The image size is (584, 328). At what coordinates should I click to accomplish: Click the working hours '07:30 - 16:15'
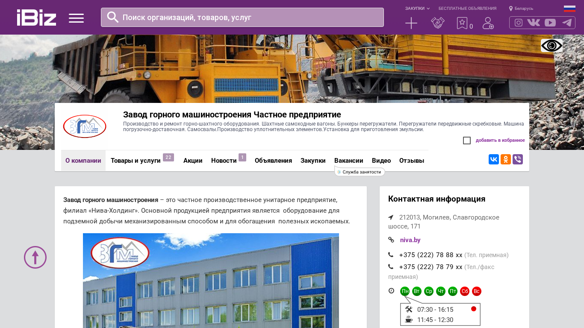coord(435,310)
